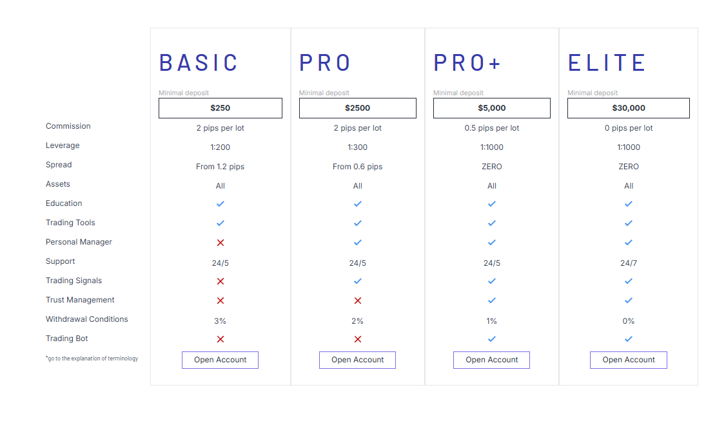Click the Pro plan Trading Bot cross icon
This screenshot has width=726, height=428.
(358, 339)
